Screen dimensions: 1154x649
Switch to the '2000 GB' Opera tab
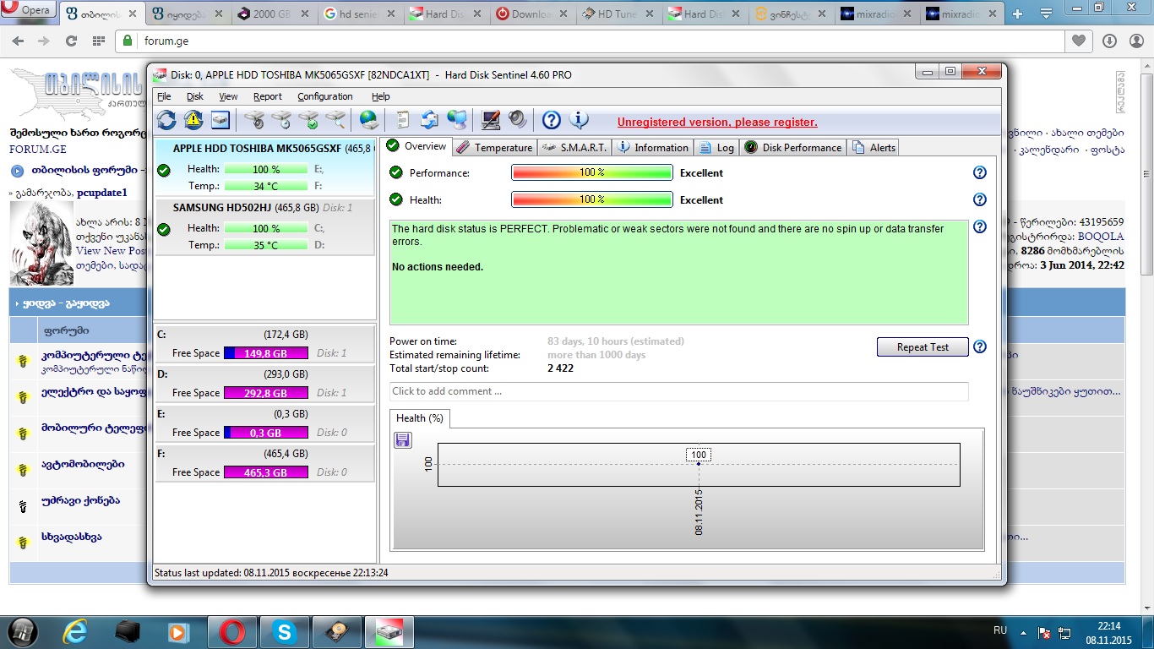coord(273,14)
